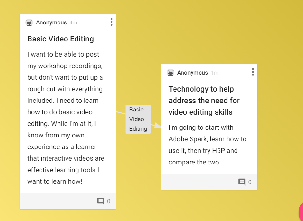This screenshot has width=303, height=221.
Task: Click the connector arrowhead pointing to the Technology post
Action: tap(157, 125)
